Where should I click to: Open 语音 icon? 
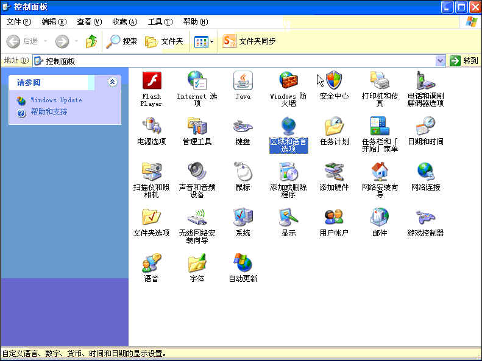coord(152,263)
